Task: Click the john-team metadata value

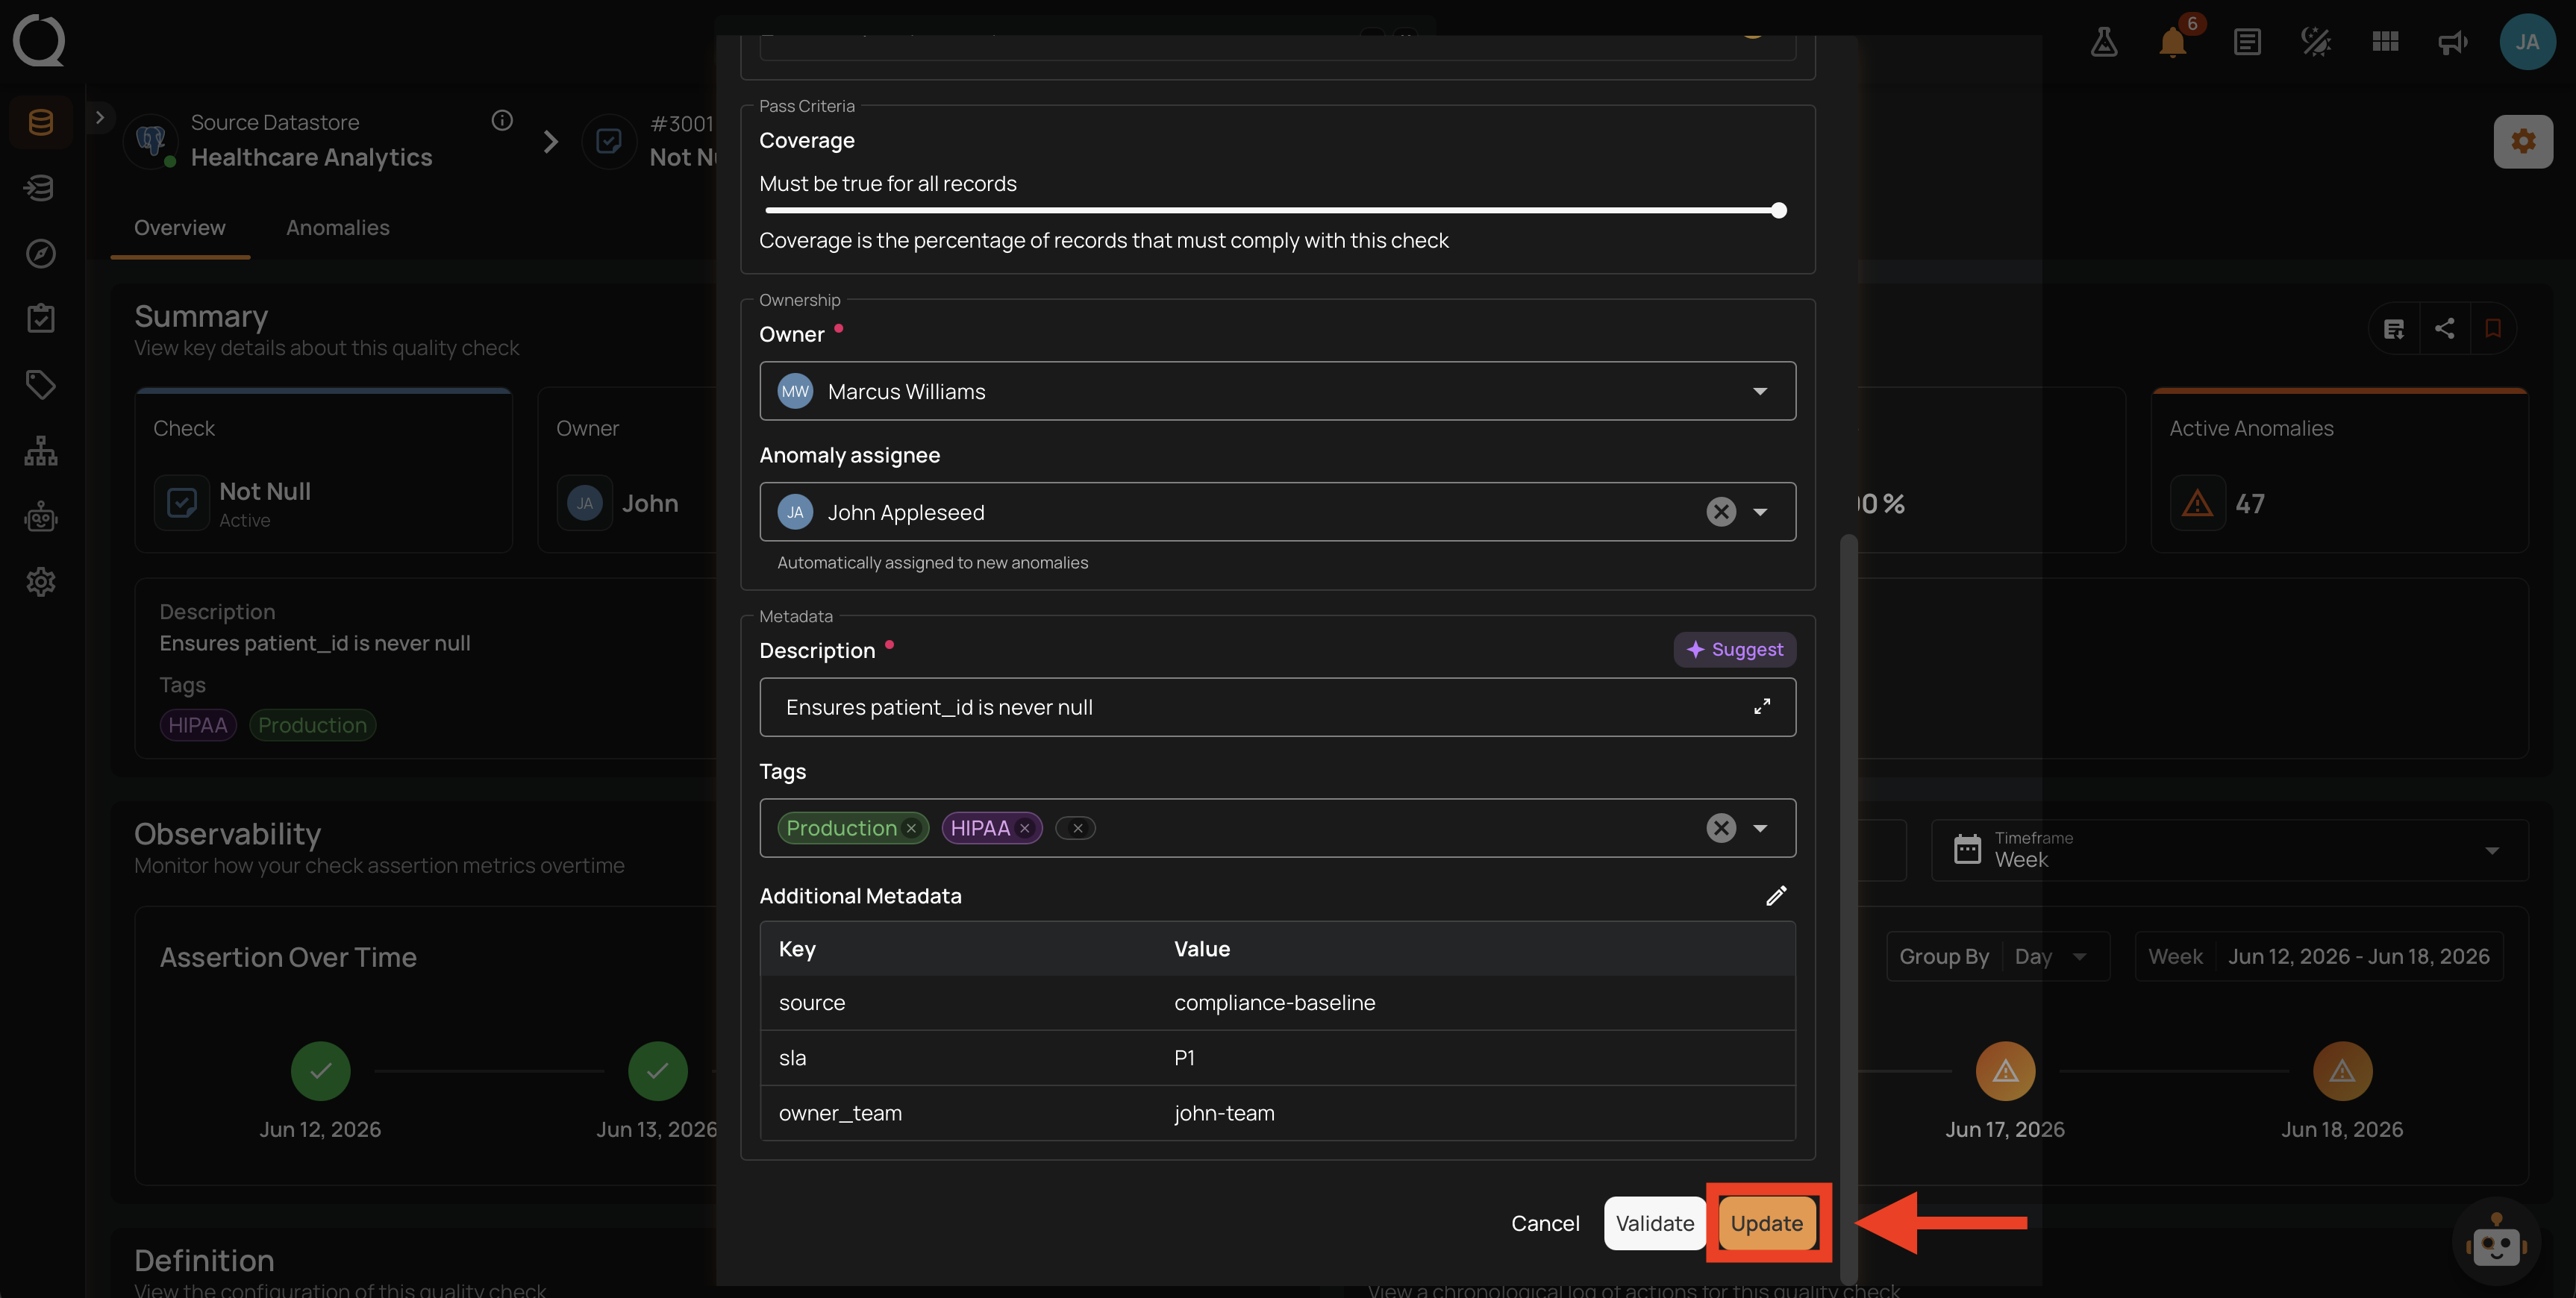Action: (x=1224, y=1113)
